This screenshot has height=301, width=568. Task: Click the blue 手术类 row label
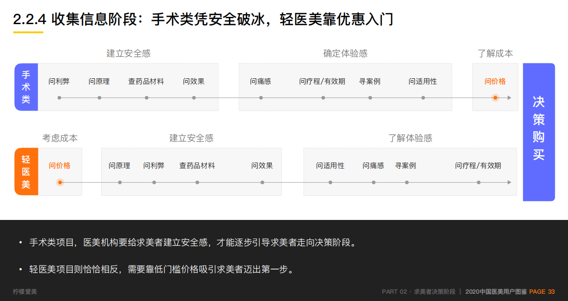click(x=26, y=87)
